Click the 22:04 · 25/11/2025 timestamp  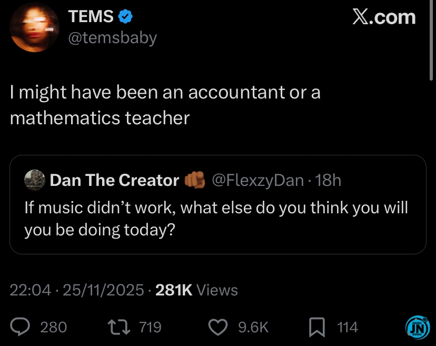coord(77,290)
